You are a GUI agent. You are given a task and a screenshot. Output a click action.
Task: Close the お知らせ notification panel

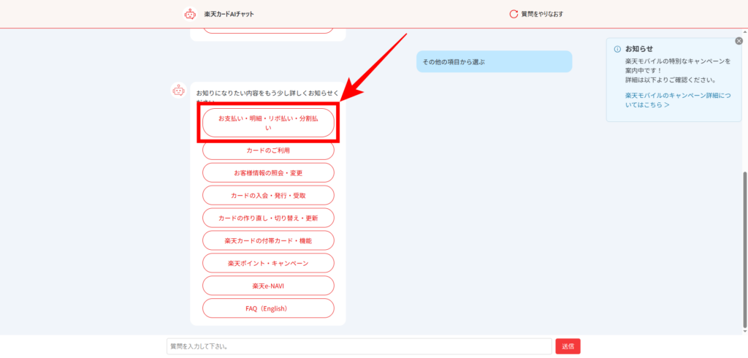pyautogui.click(x=739, y=41)
